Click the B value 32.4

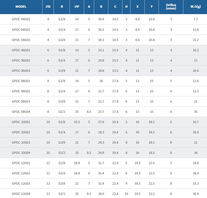(101, 183)
